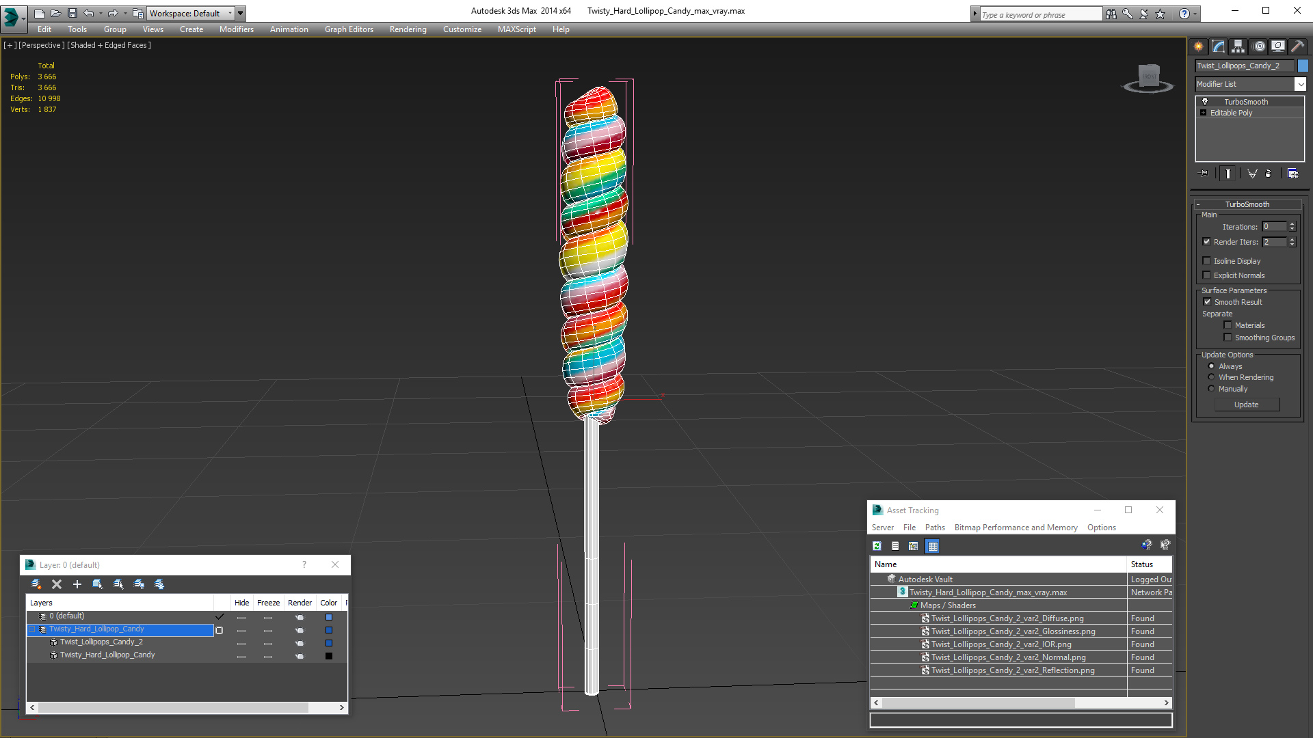Toggle Smooth Result checkbox
This screenshot has height=738, width=1313.
[x=1207, y=301]
